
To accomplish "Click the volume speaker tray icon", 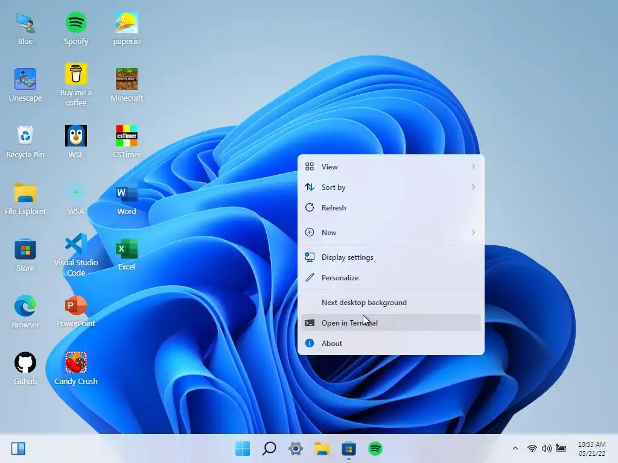I will 546,449.
